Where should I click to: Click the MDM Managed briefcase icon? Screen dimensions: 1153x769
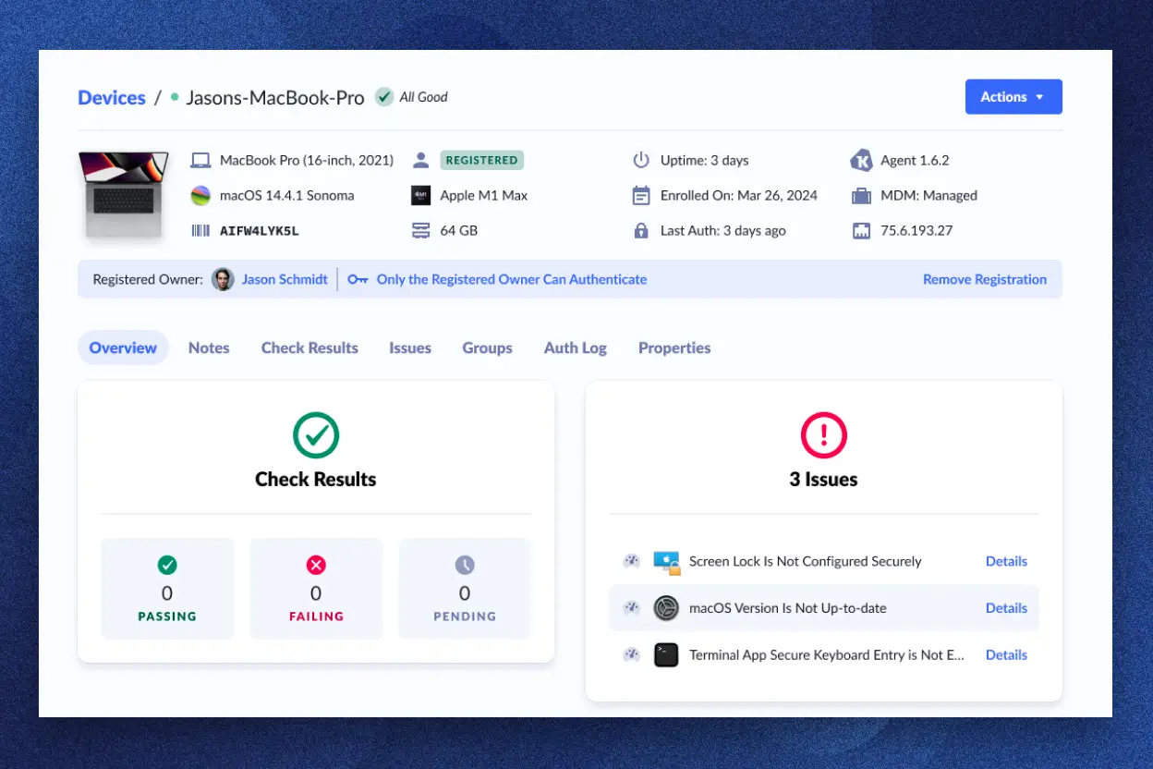point(864,195)
